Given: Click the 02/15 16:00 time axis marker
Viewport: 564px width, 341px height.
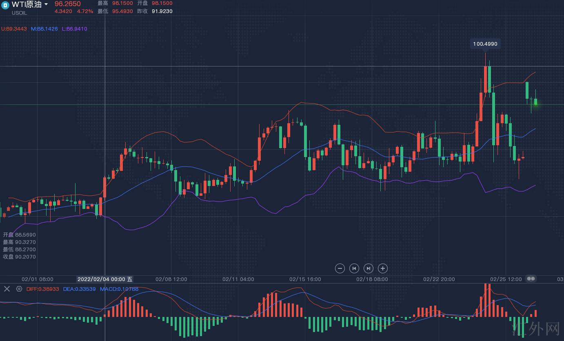Looking at the screenshot, I should 305,279.
